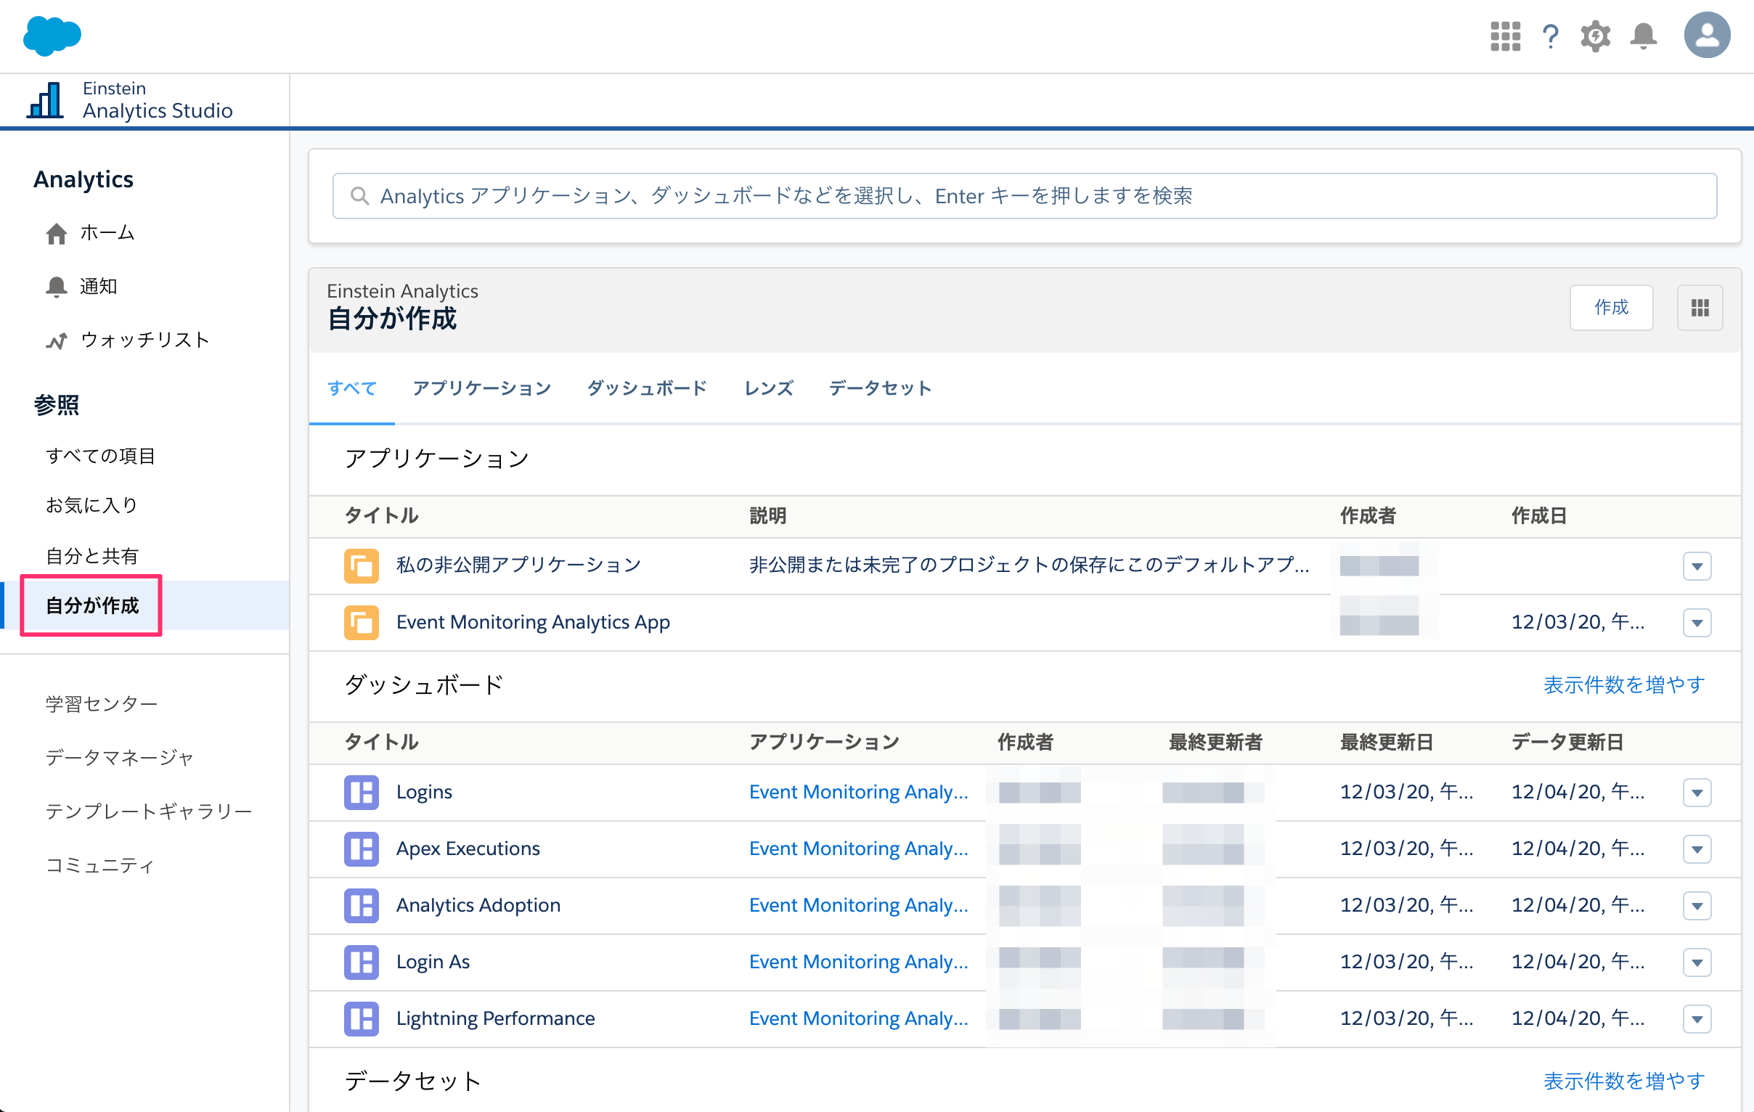Click the 通知 bell icon in sidebar

click(x=56, y=287)
